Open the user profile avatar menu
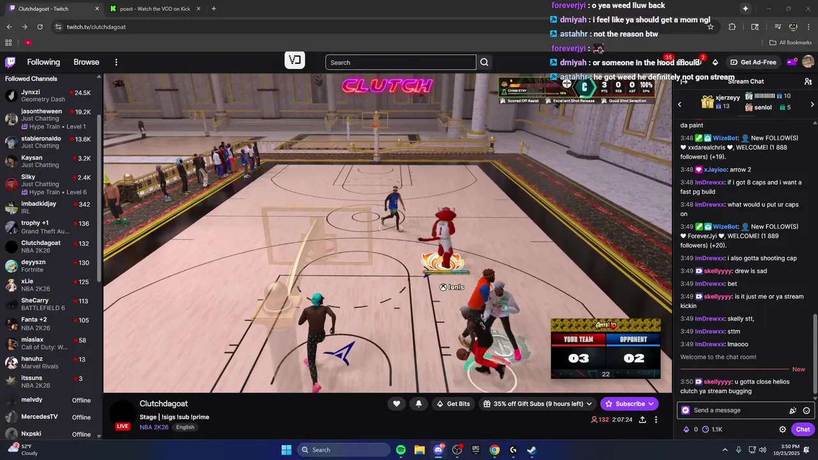This screenshot has height=460, width=818. [x=808, y=62]
